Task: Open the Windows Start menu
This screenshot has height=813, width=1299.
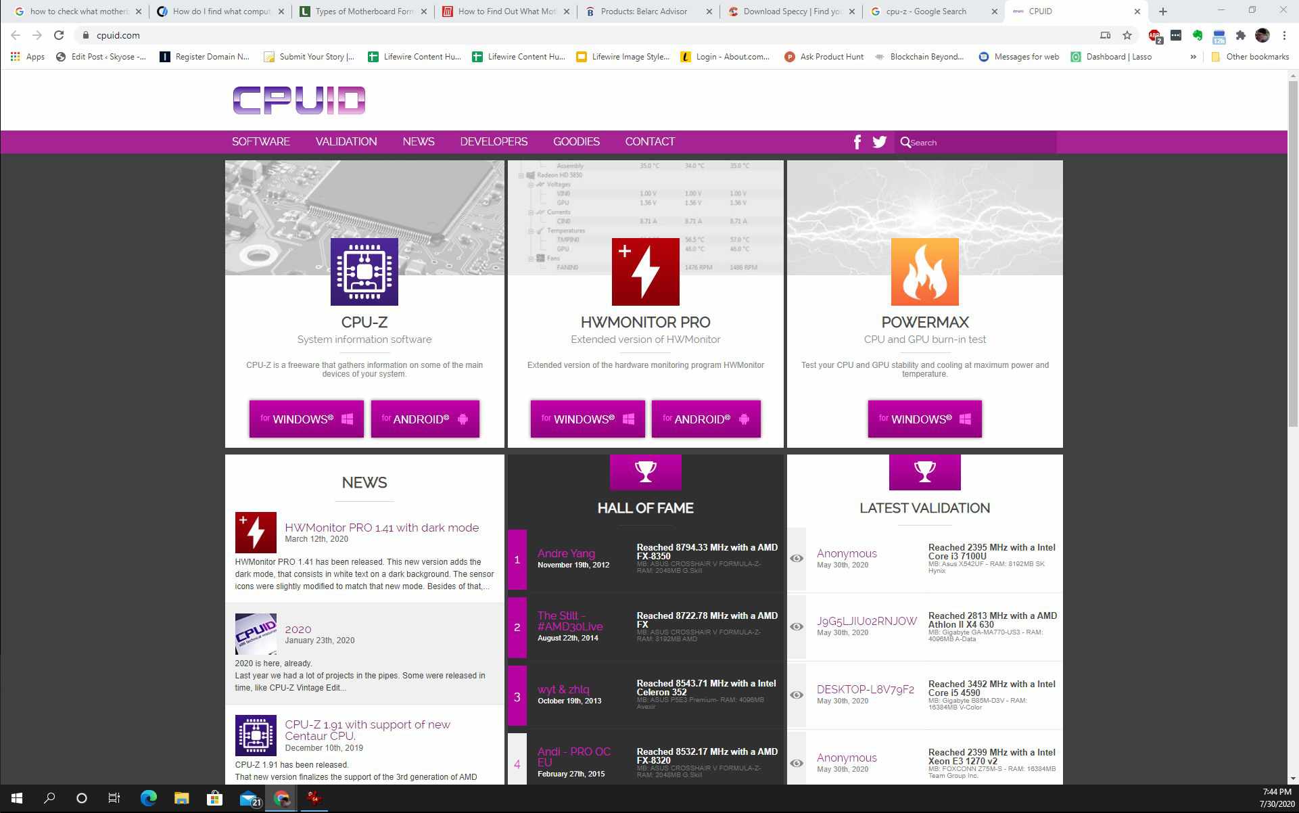Action: (x=16, y=798)
